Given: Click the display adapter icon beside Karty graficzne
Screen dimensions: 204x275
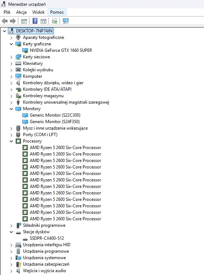Looking at the screenshot, I should pos(18,44).
